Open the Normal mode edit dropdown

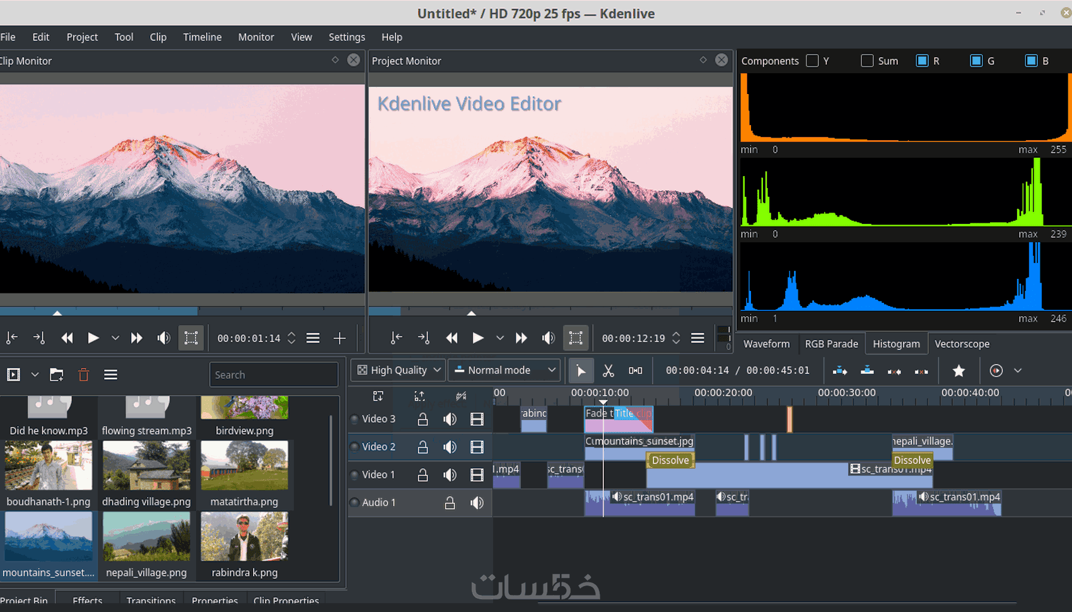504,370
